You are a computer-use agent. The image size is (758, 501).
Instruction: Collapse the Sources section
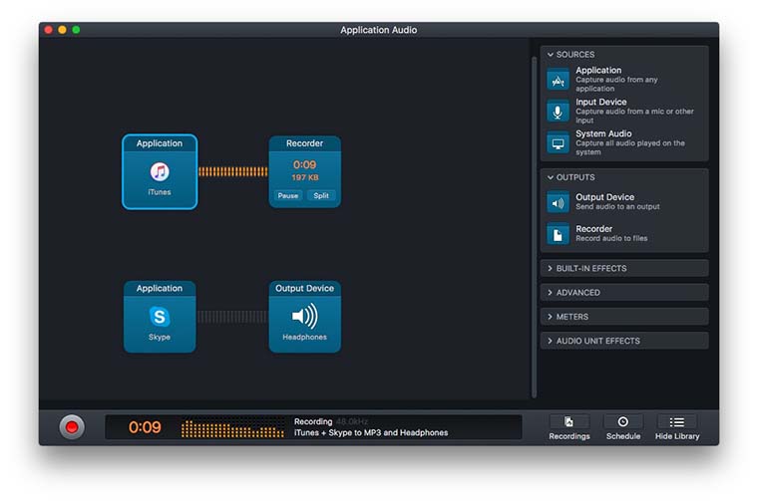pyautogui.click(x=551, y=55)
